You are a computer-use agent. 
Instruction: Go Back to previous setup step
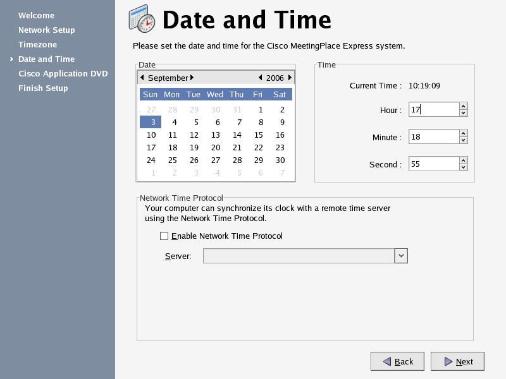pos(397,361)
